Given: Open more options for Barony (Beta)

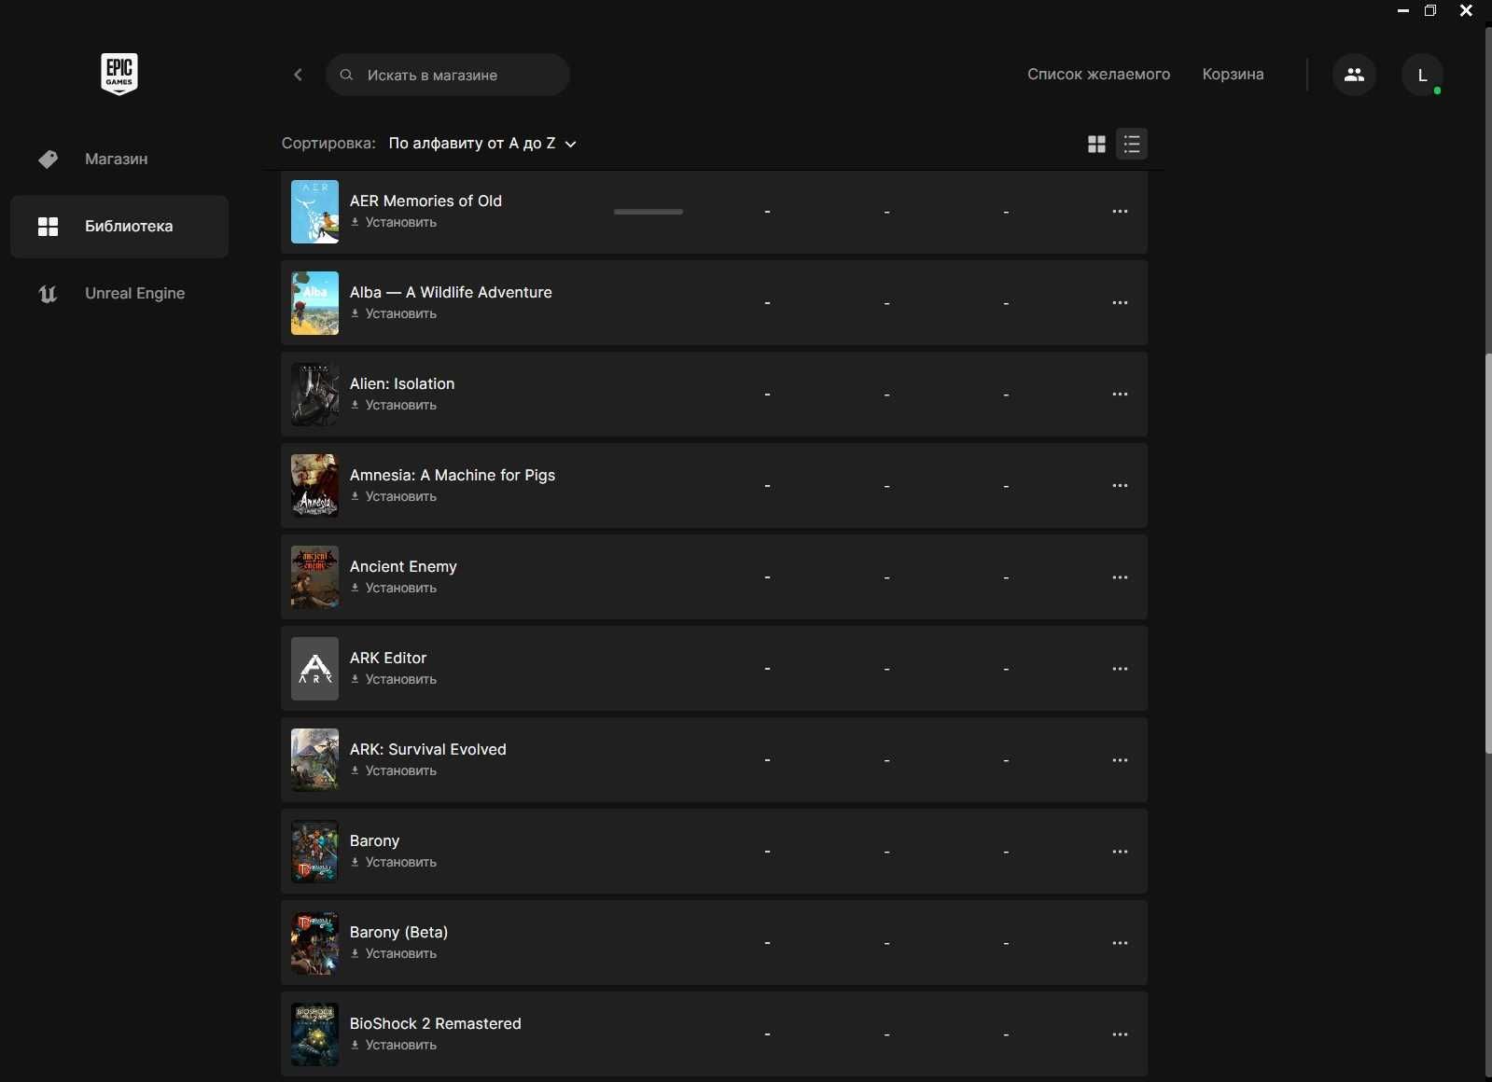Looking at the screenshot, I should coord(1120,943).
